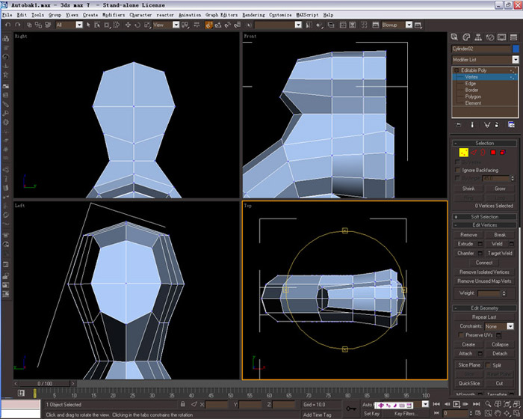The image size is (523, 419).
Task: Open the Customize menu
Action: tap(280, 15)
